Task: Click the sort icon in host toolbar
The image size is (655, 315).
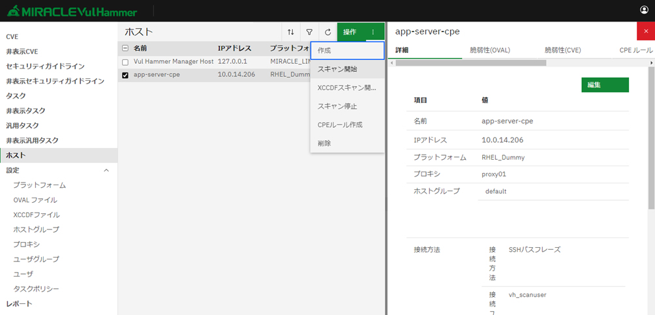Action: point(291,32)
